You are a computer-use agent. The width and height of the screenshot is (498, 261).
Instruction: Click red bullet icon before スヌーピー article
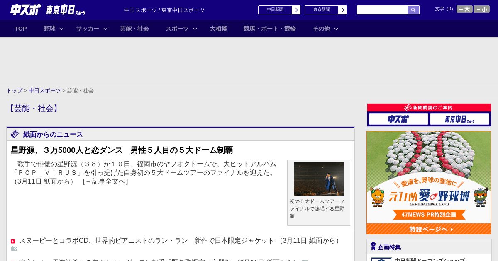(x=13, y=241)
